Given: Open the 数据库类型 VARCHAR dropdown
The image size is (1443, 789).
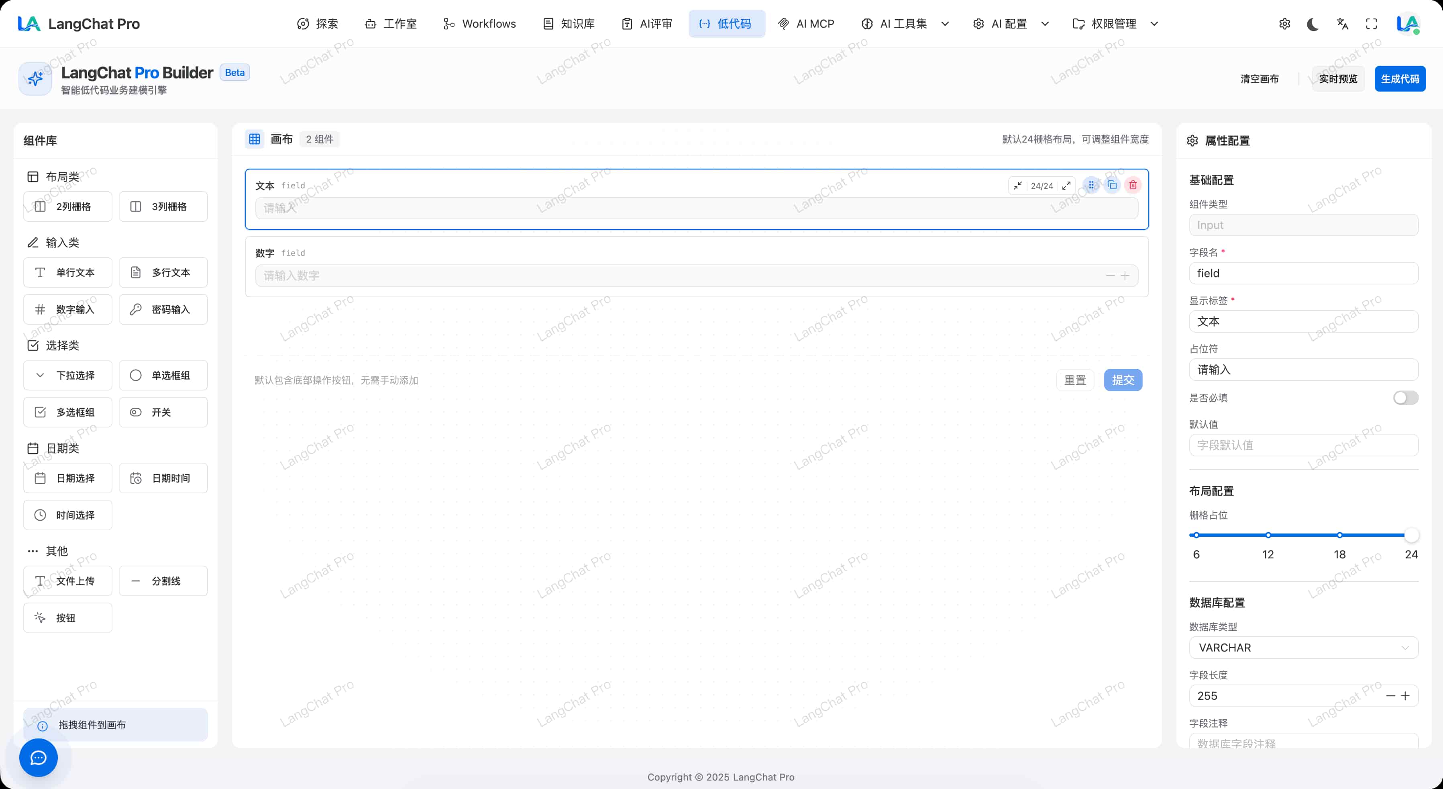Looking at the screenshot, I should (x=1303, y=648).
